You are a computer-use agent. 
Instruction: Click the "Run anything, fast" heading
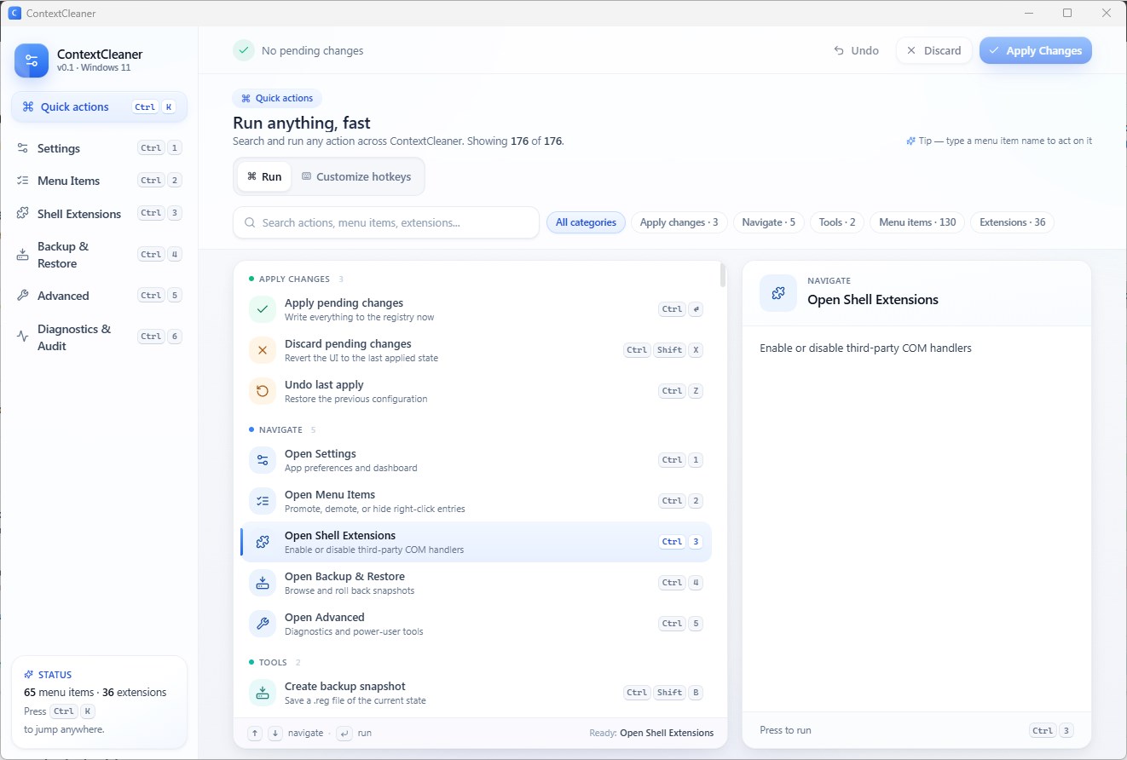(302, 123)
